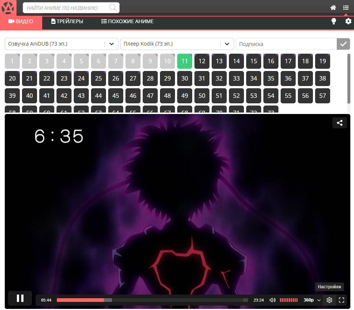Open site settings gear in tab bar
The width and height of the screenshot is (354, 310).
click(348, 21)
